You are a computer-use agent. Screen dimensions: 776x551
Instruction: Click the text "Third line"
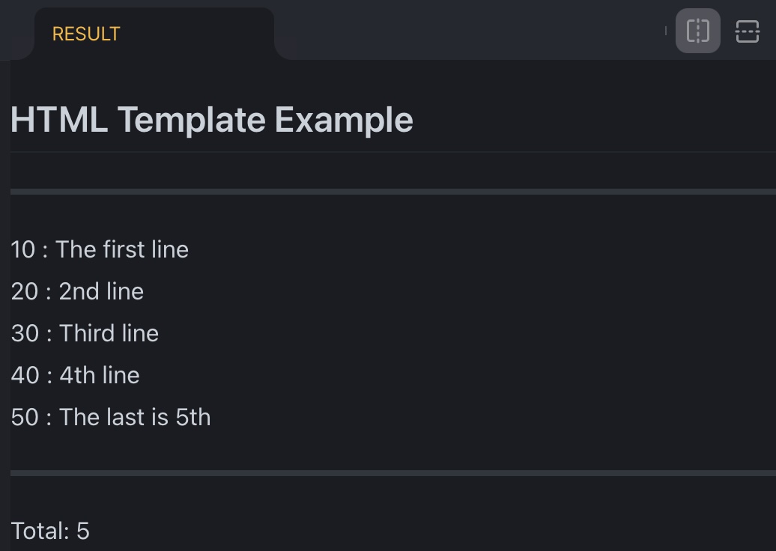point(109,333)
